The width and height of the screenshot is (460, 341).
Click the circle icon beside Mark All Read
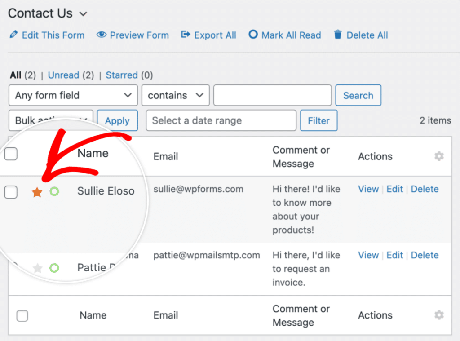pyautogui.click(x=253, y=35)
